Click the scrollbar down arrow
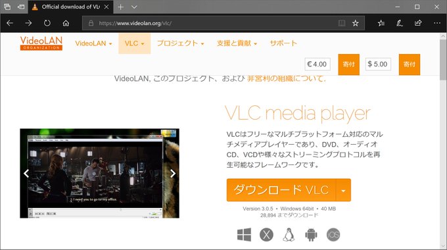The image size is (447, 250). click(x=443, y=245)
